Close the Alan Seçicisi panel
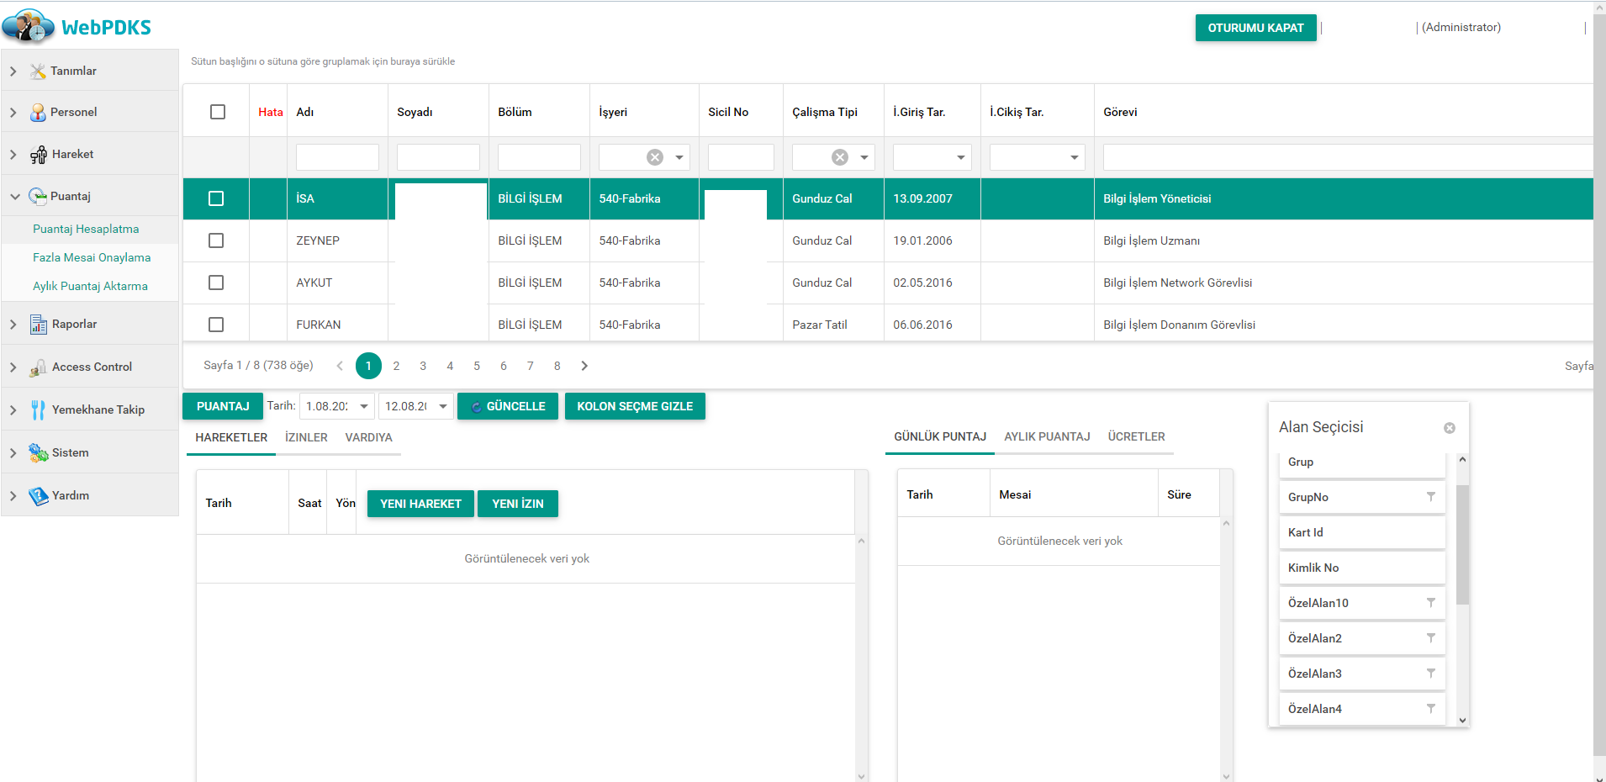This screenshot has width=1606, height=782. 1450,428
